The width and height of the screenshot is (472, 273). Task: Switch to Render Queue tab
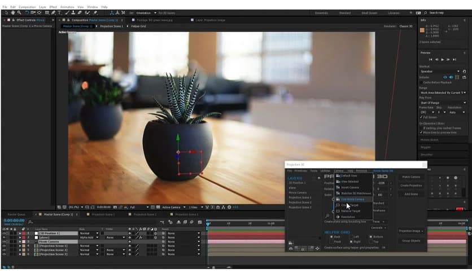16,214
